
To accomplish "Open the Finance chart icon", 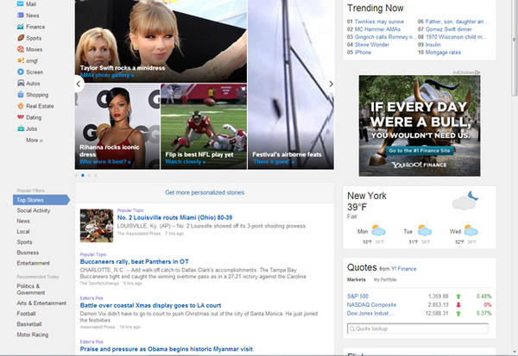I will tap(21, 27).
